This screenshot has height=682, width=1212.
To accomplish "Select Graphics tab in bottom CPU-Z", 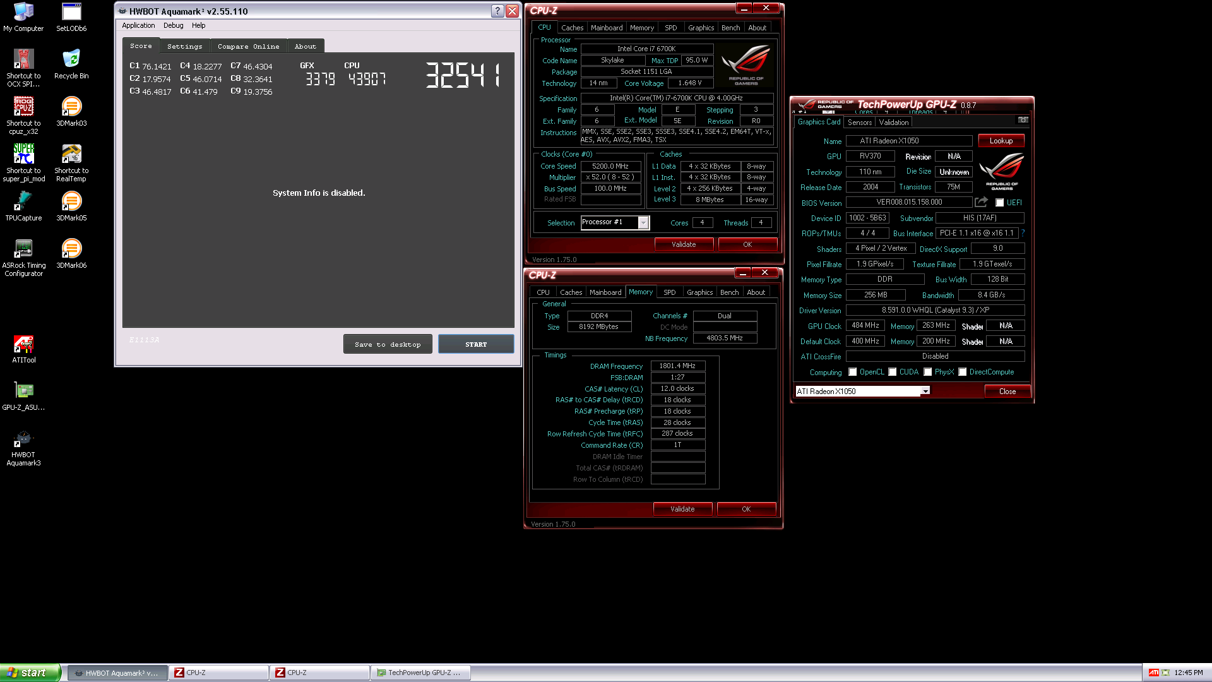I will point(699,292).
